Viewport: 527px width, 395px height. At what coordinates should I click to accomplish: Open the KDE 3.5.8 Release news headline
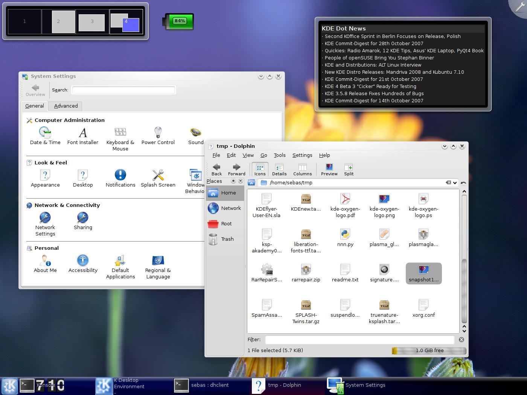[374, 93]
